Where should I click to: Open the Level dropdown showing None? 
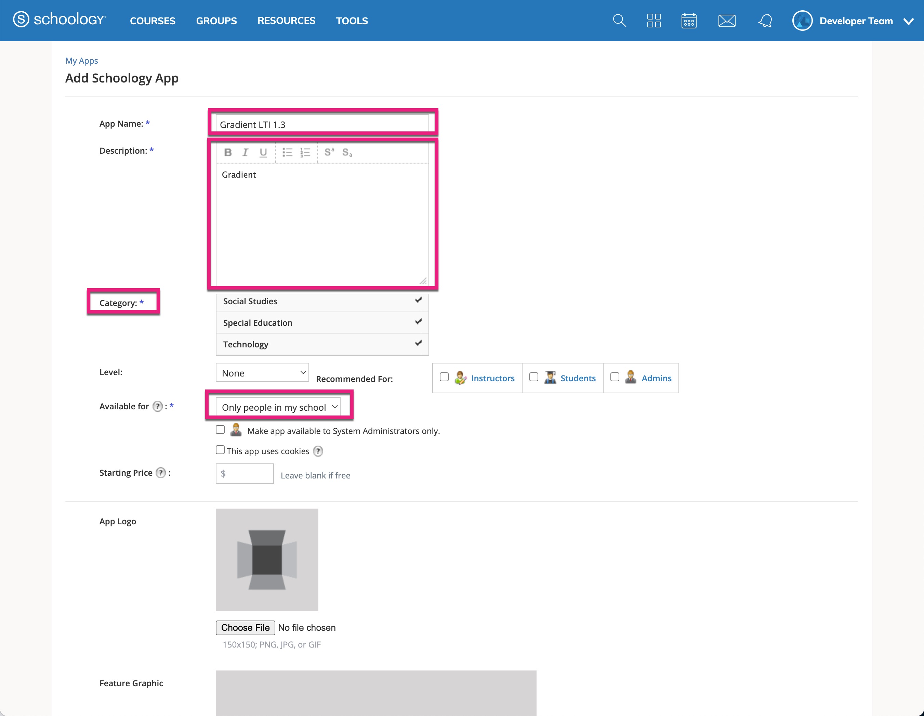262,373
